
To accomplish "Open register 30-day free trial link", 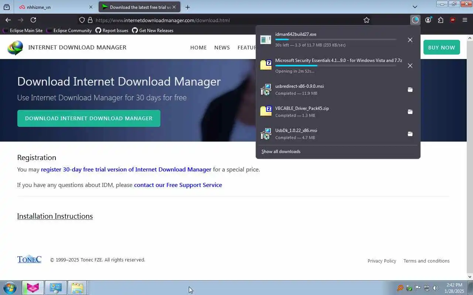I will point(126,170).
